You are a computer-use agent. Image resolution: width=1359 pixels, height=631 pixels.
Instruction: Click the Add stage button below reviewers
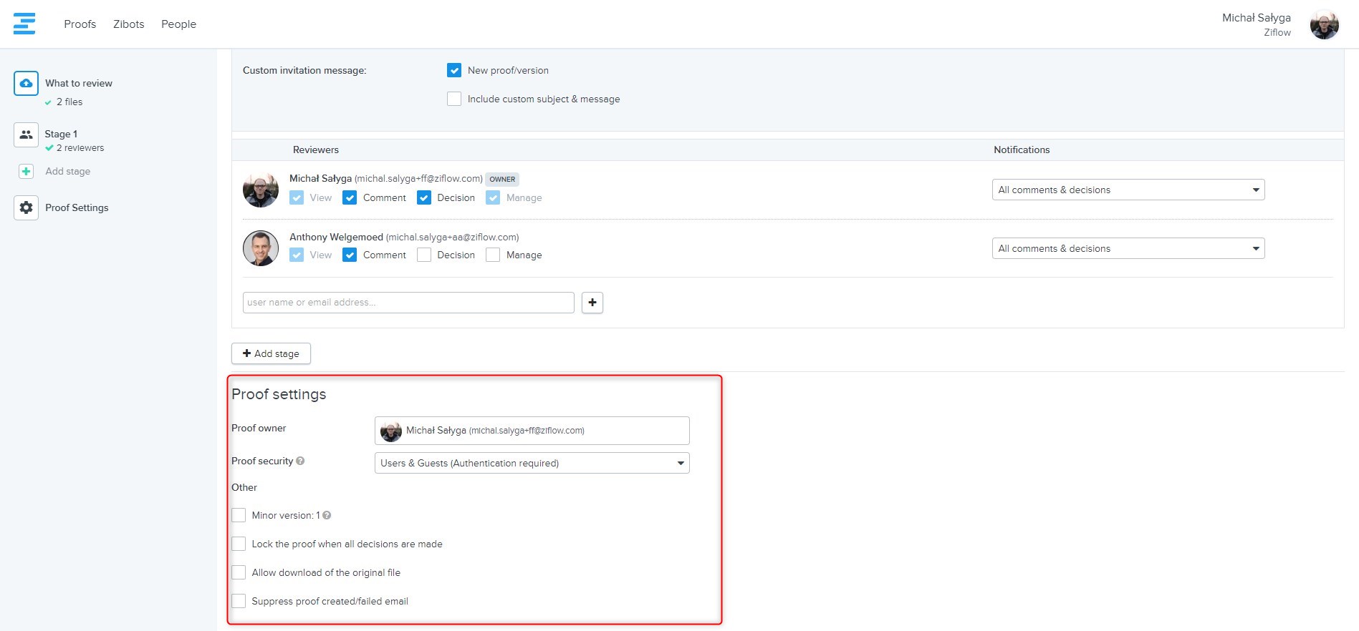271,353
